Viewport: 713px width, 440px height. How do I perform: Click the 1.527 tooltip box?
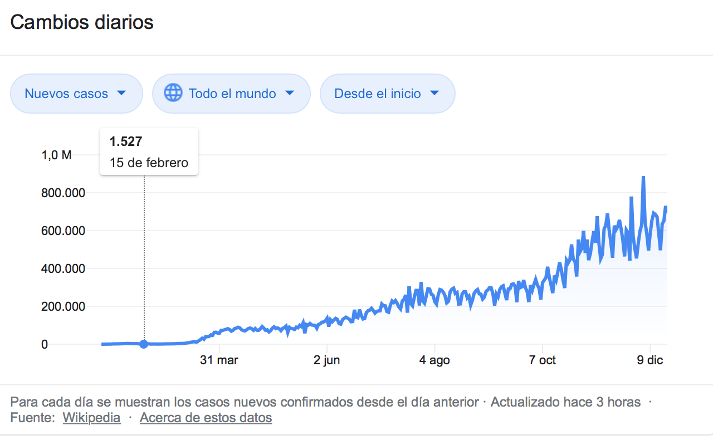point(149,151)
